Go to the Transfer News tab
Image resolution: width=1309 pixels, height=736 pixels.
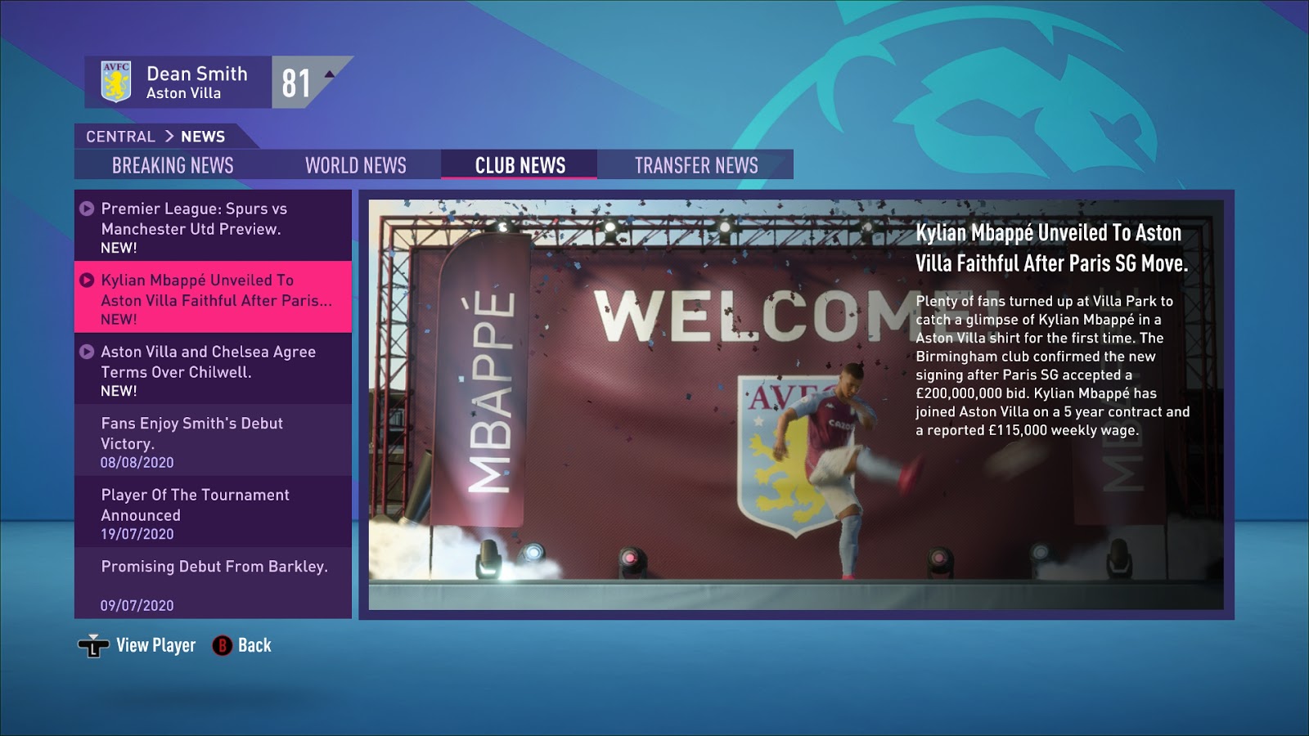696,165
